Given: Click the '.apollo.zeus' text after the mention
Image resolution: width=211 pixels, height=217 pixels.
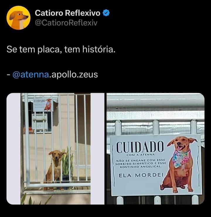Looking at the screenshot, I should (x=74, y=74).
